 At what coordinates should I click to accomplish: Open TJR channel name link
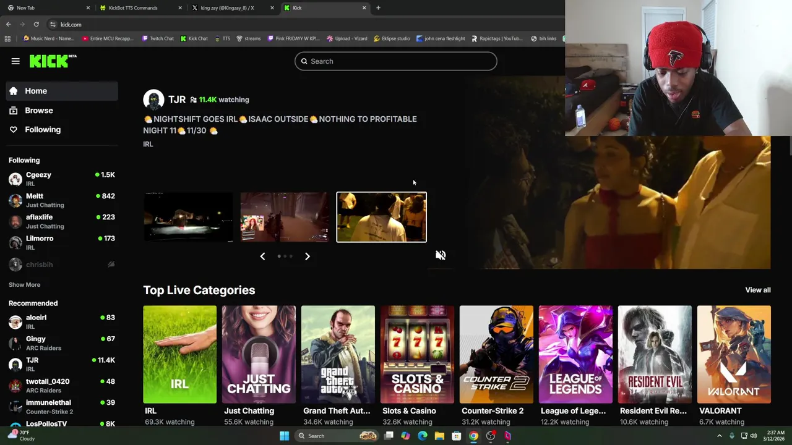[x=177, y=100]
